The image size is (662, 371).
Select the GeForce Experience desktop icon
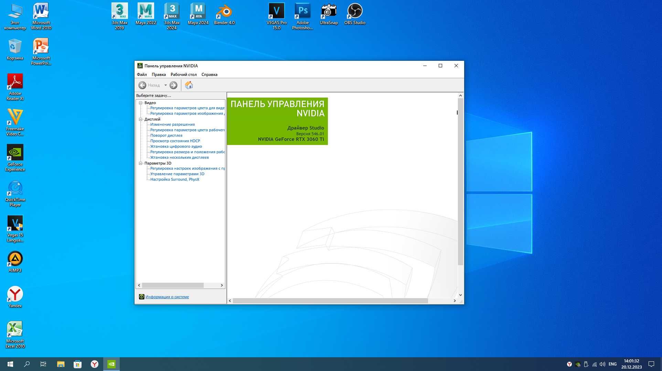click(15, 158)
